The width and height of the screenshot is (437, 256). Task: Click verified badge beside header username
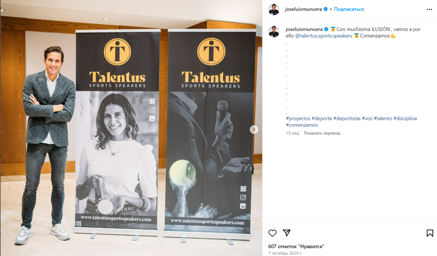326,9
